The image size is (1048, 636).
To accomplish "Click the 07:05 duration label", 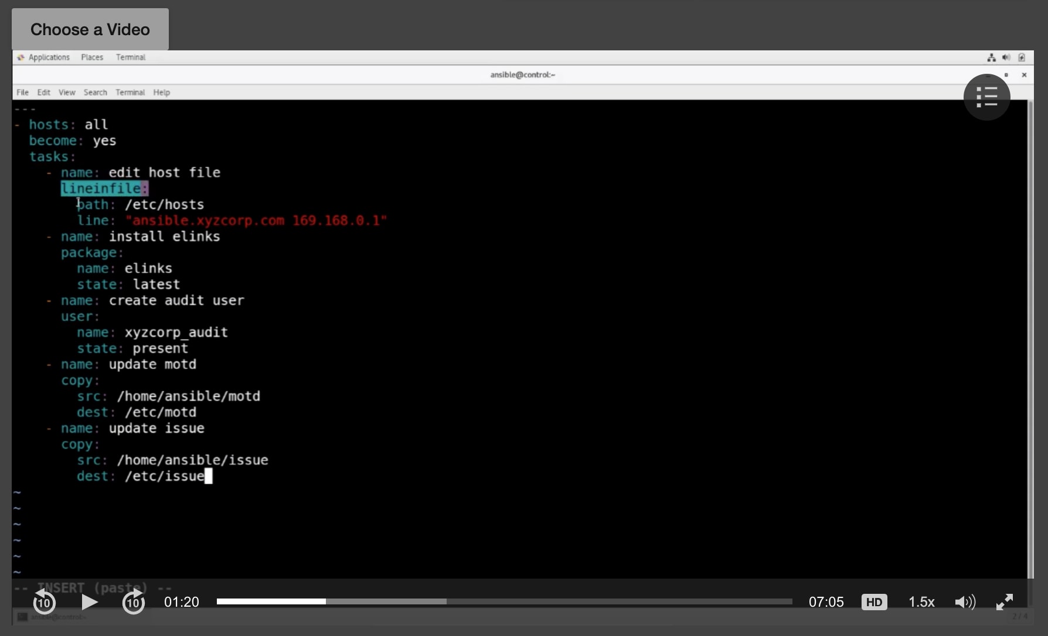I will pyautogui.click(x=826, y=602).
